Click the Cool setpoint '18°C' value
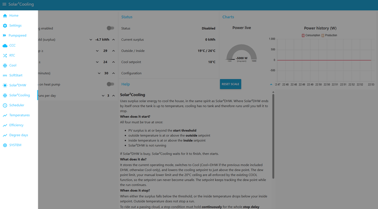Image resolution: width=378 pixels, height=209 pixels. pyautogui.click(x=212, y=62)
